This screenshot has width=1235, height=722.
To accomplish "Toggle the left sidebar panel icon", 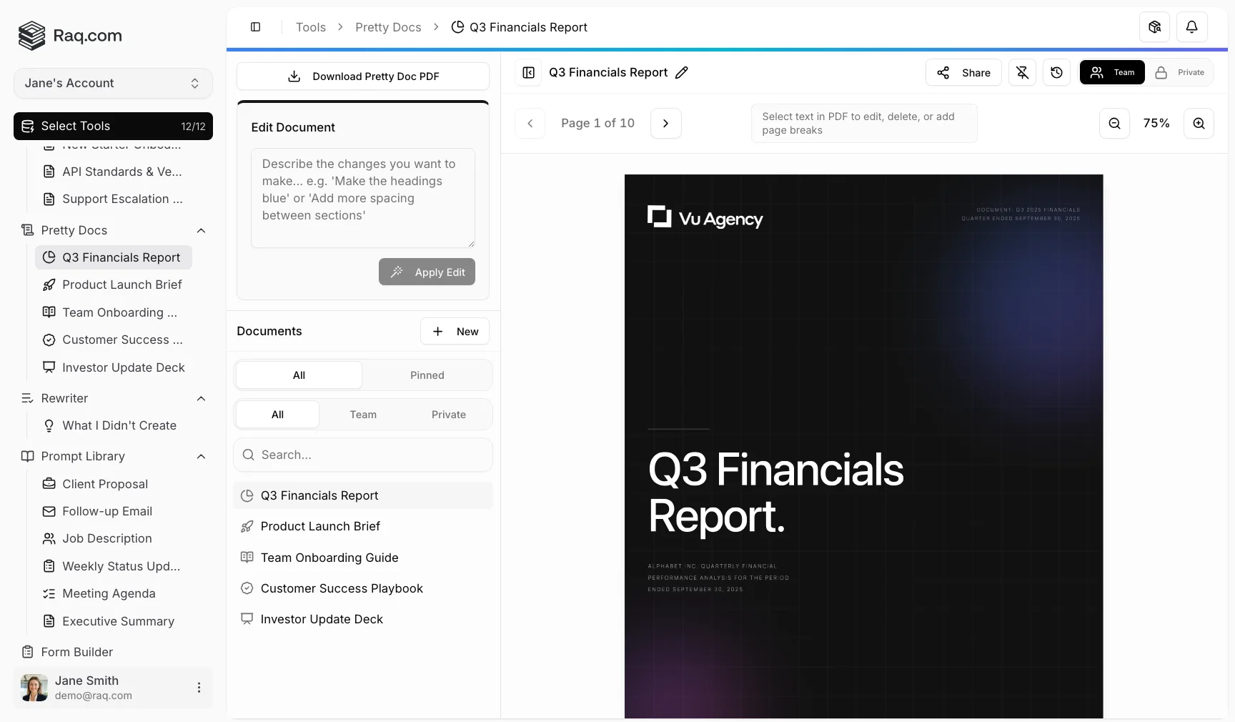I will (x=255, y=27).
